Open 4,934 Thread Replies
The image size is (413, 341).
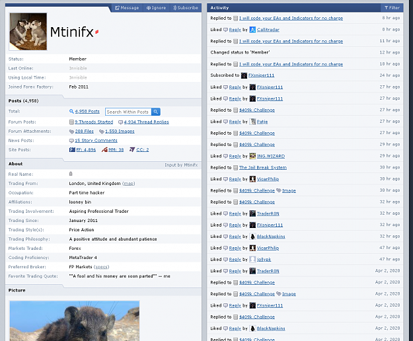[x=146, y=122]
